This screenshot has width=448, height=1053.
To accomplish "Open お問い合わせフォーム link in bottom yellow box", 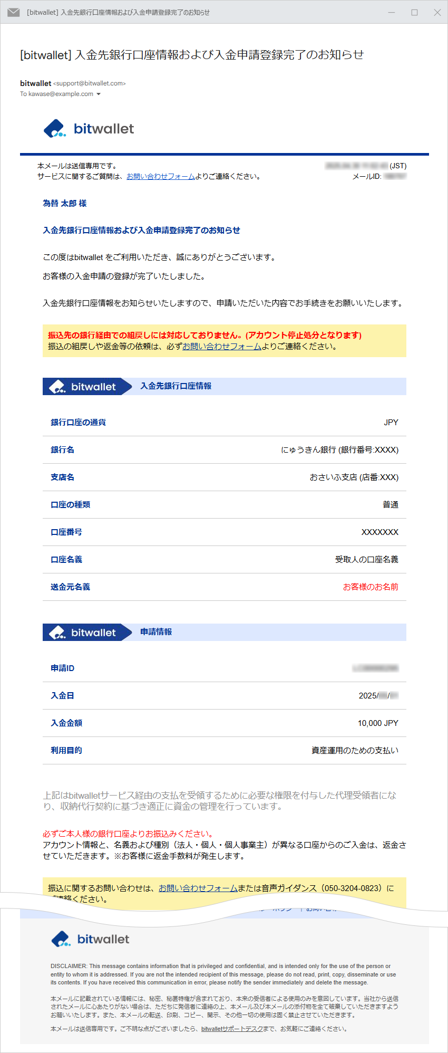I will click(198, 888).
